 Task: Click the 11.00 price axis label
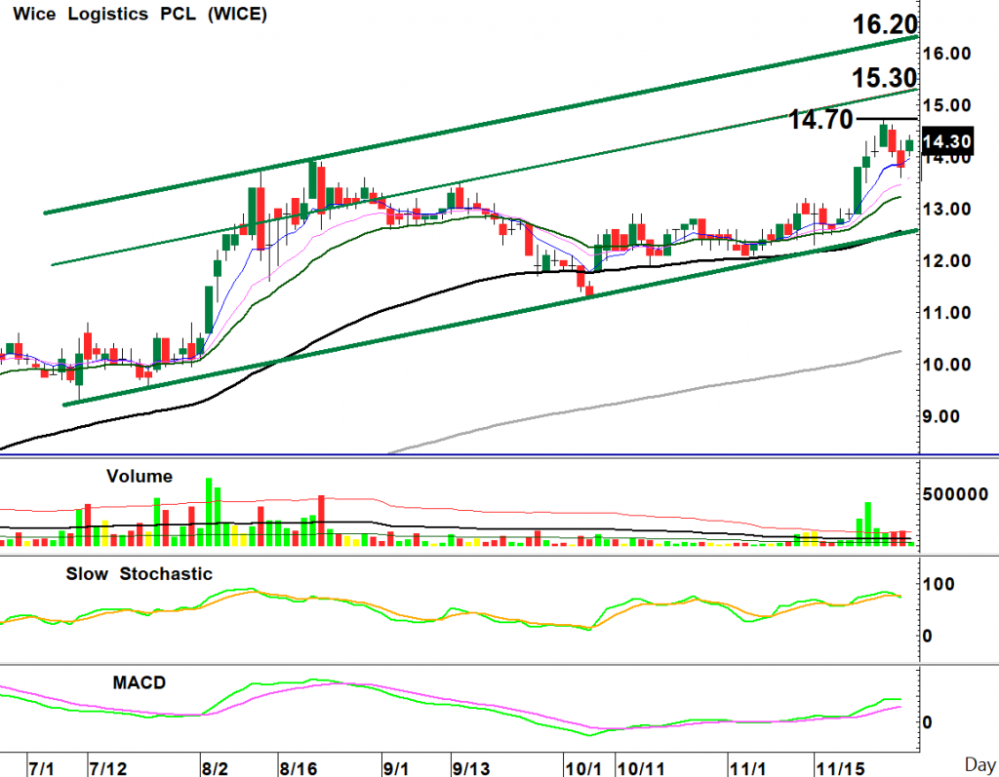(947, 313)
